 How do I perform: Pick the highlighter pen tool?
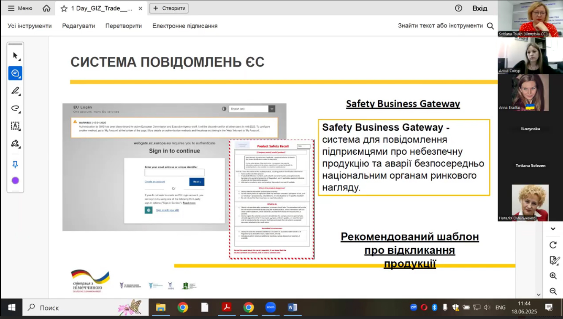click(16, 91)
